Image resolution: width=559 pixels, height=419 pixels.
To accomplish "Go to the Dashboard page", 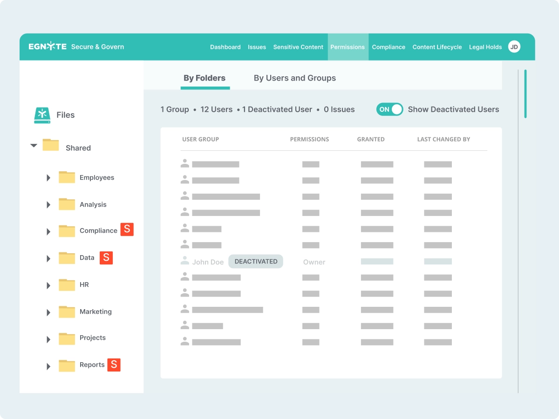I will click(225, 47).
